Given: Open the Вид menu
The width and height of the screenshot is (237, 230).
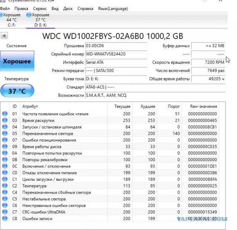Looking at the screenshot, I should click(55, 9).
